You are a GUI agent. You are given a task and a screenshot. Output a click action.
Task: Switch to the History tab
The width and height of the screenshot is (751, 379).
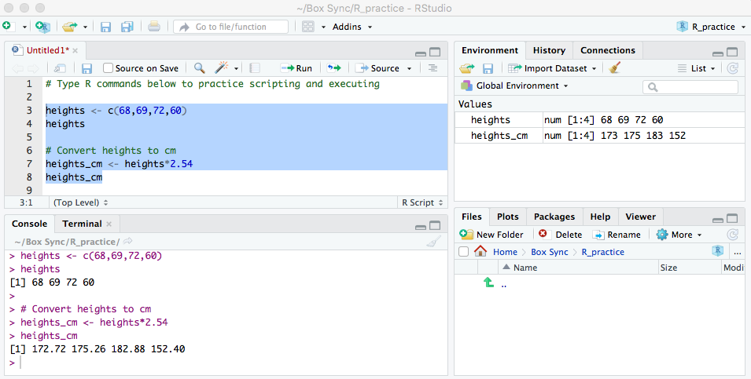coord(549,50)
